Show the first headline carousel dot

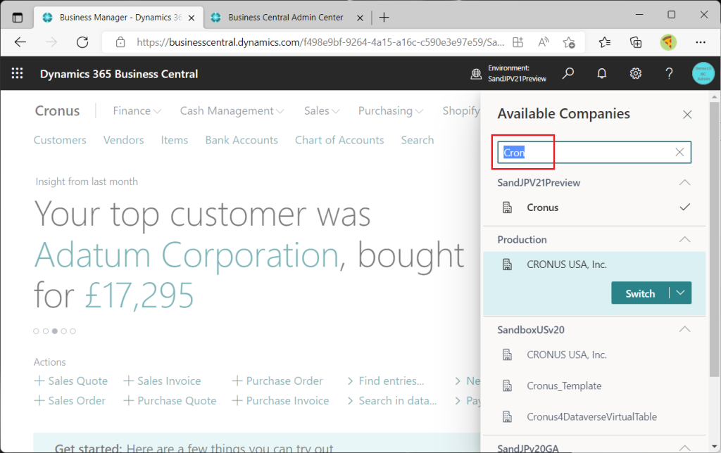(x=37, y=331)
